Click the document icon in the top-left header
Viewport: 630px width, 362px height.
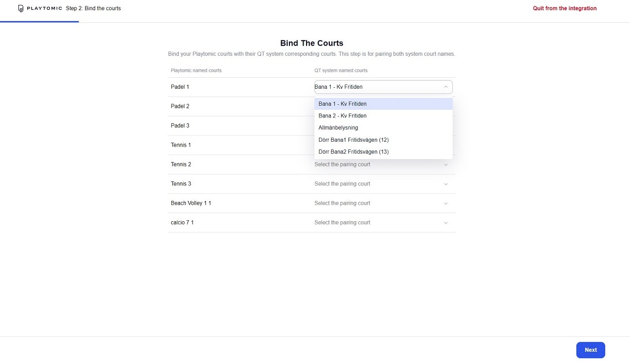coord(20,8)
